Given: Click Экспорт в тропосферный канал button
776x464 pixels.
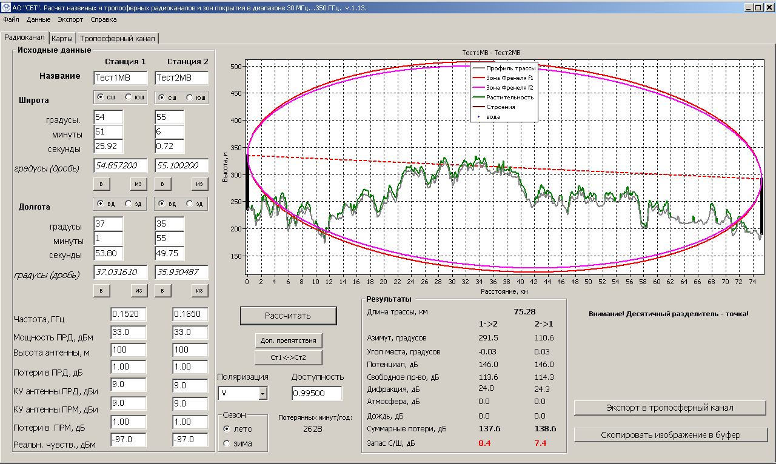Looking at the screenshot, I should click(x=670, y=408).
